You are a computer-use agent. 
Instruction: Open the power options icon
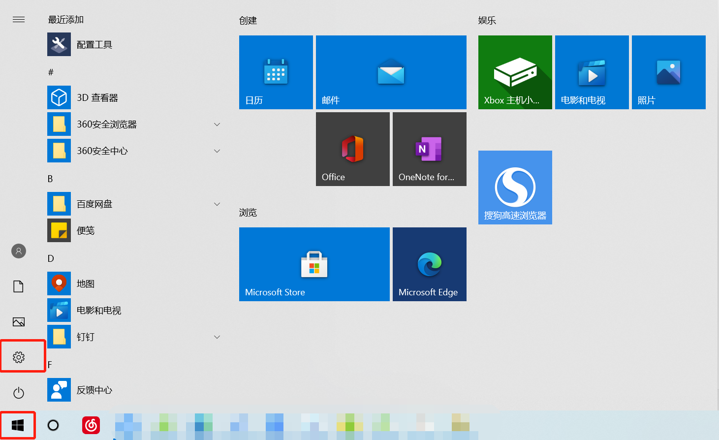coord(19,393)
